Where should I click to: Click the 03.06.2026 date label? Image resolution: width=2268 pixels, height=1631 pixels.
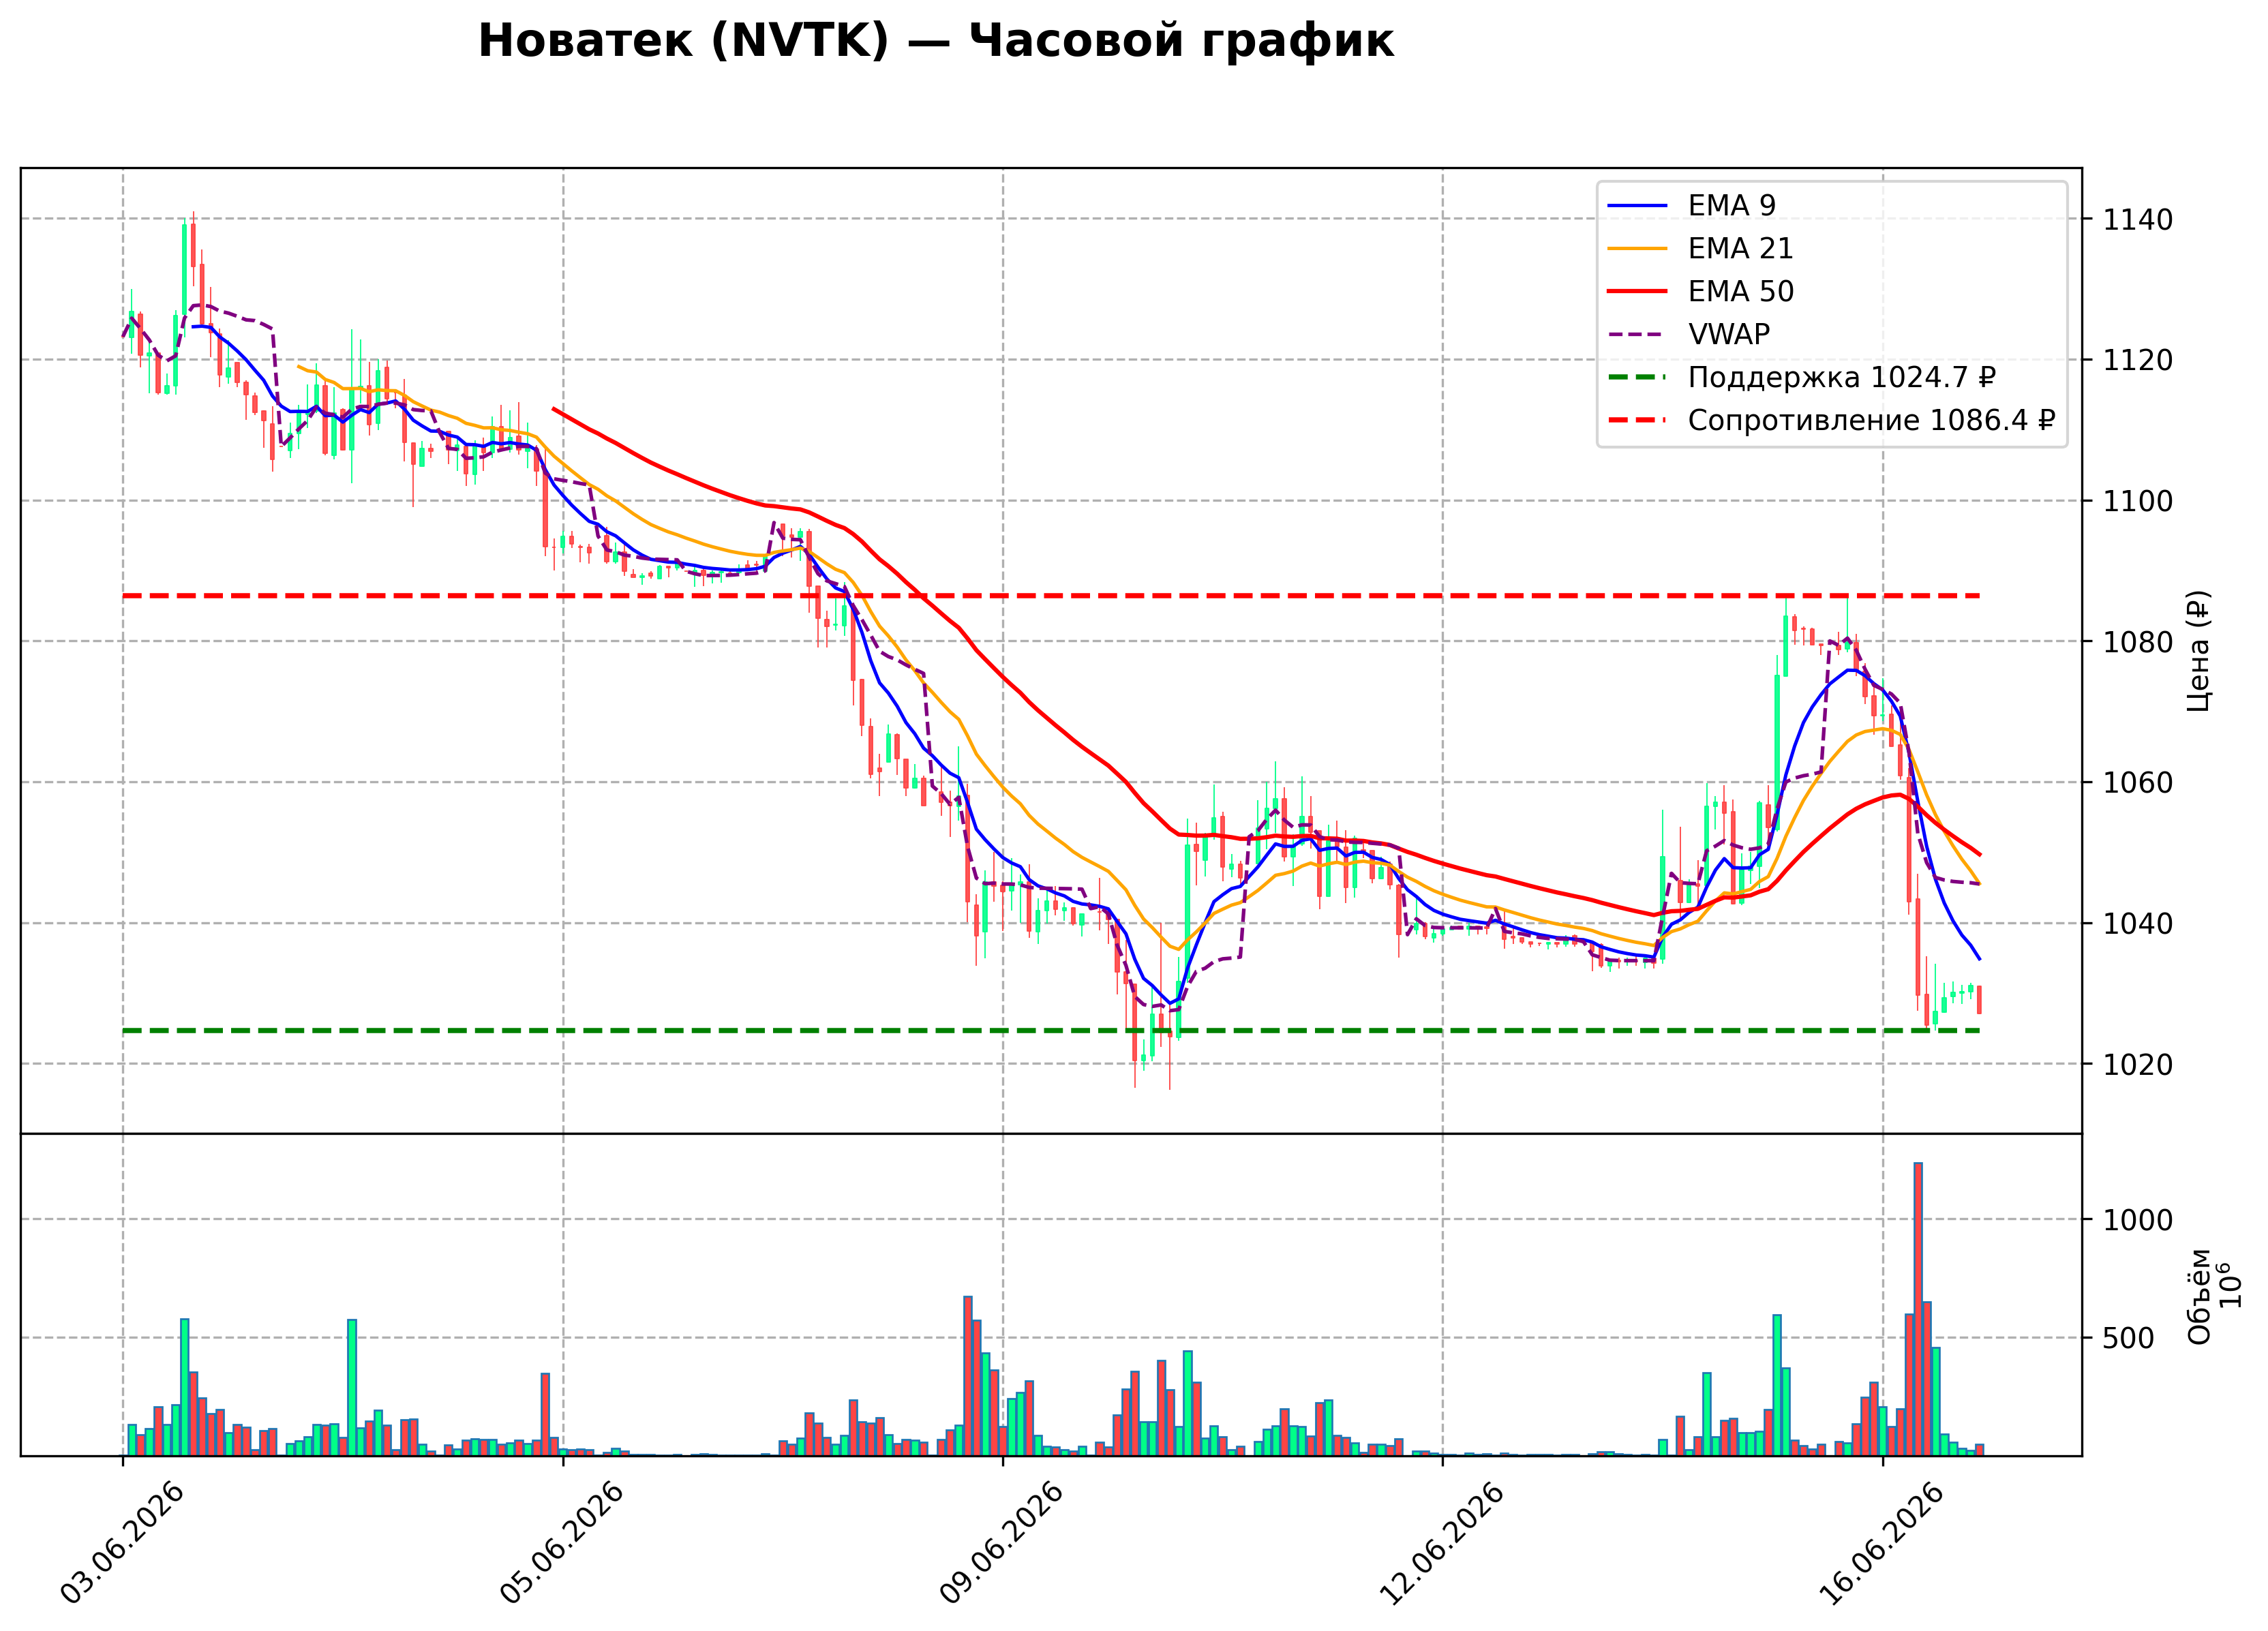point(122,1544)
